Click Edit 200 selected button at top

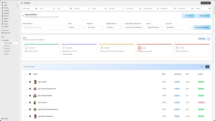(x=206, y=3)
